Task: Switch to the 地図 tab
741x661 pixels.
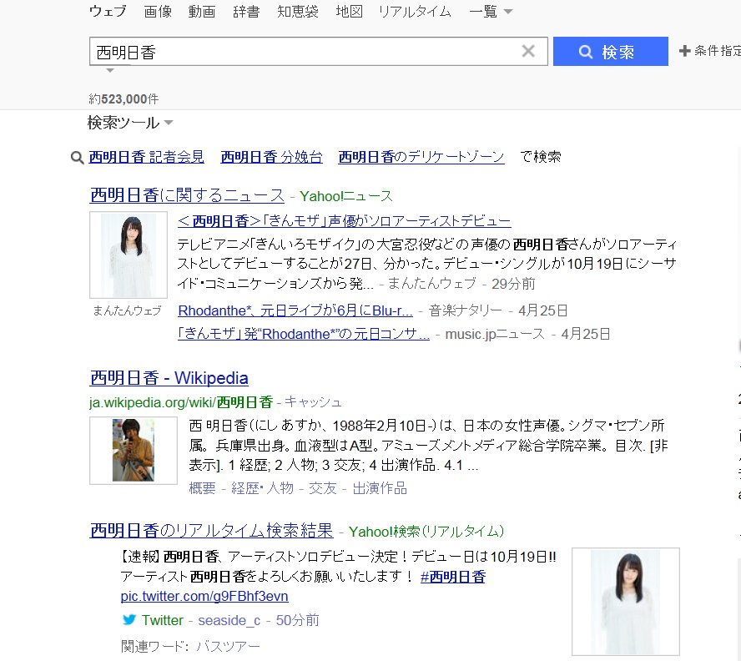Action: pyautogui.click(x=350, y=12)
